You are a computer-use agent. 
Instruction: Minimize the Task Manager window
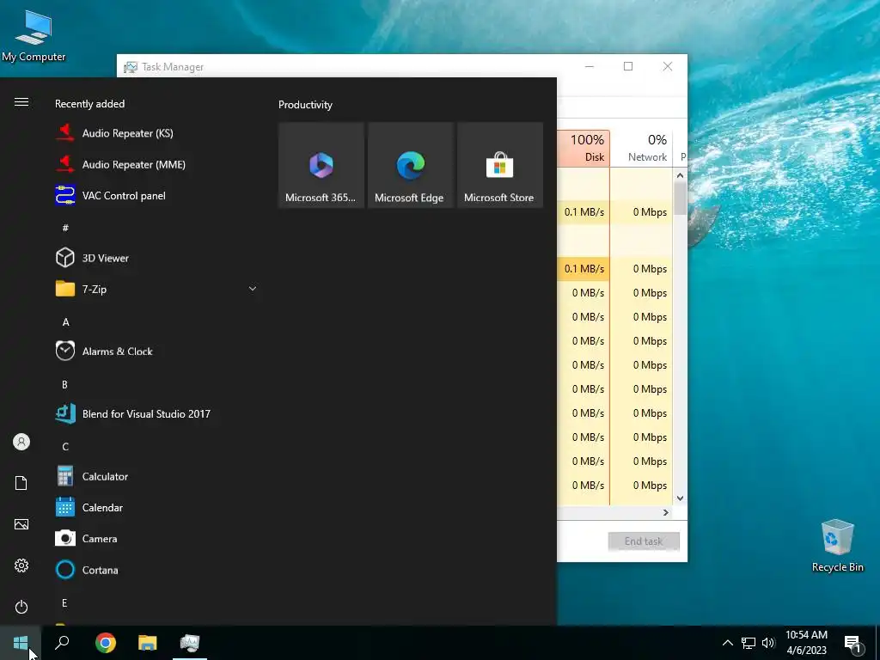click(x=590, y=66)
